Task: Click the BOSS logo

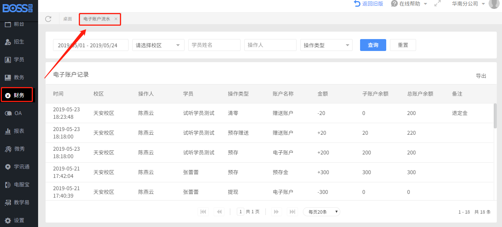Action: coord(18,7)
